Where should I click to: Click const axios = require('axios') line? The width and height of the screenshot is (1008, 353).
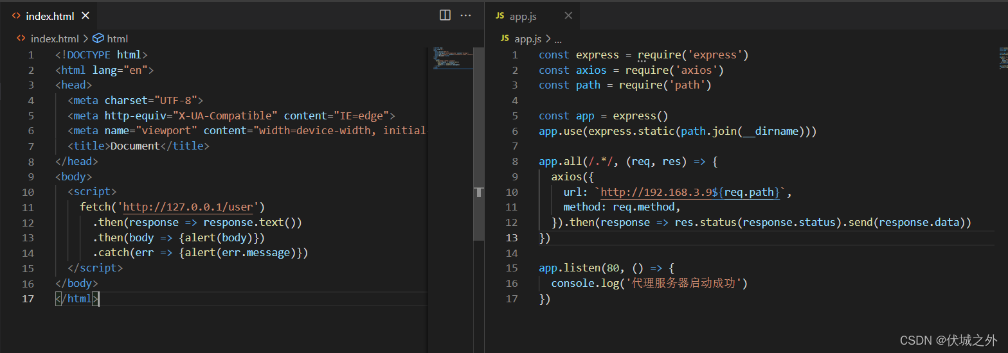(x=631, y=71)
